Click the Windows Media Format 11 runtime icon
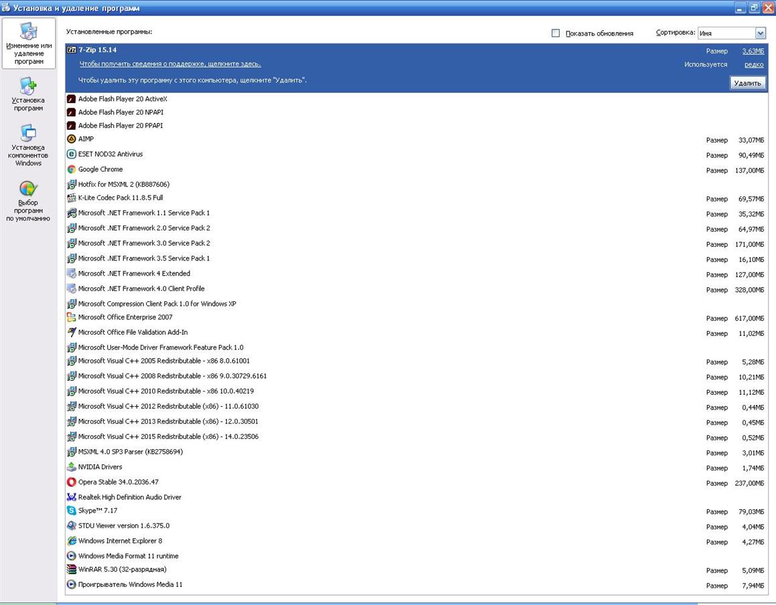The height and width of the screenshot is (605, 776). tap(71, 556)
